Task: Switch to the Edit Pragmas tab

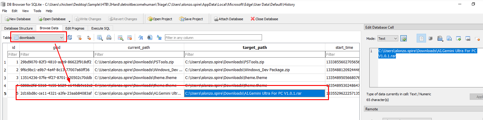Action: 75,28
